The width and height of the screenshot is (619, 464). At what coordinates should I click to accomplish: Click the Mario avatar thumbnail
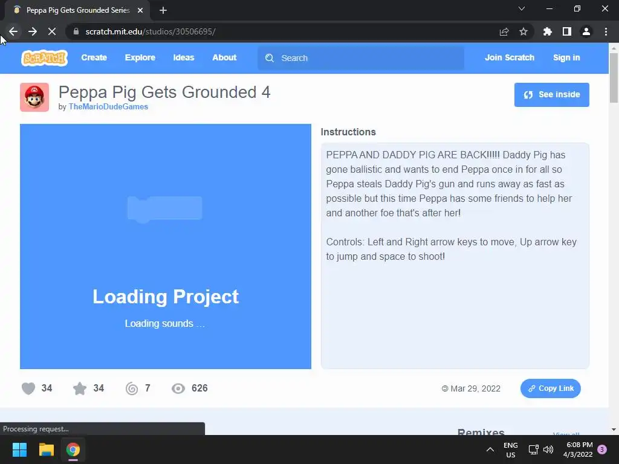(x=34, y=97)
